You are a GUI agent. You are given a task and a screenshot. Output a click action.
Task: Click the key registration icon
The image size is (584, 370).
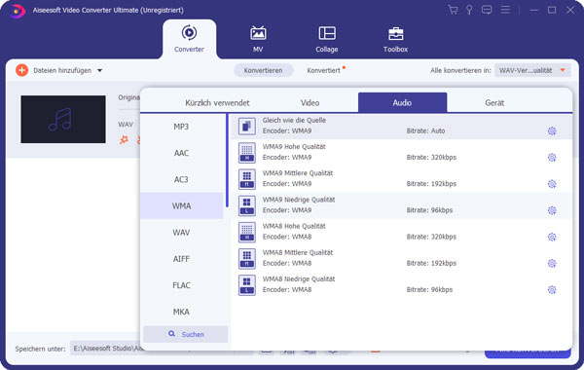469,10
